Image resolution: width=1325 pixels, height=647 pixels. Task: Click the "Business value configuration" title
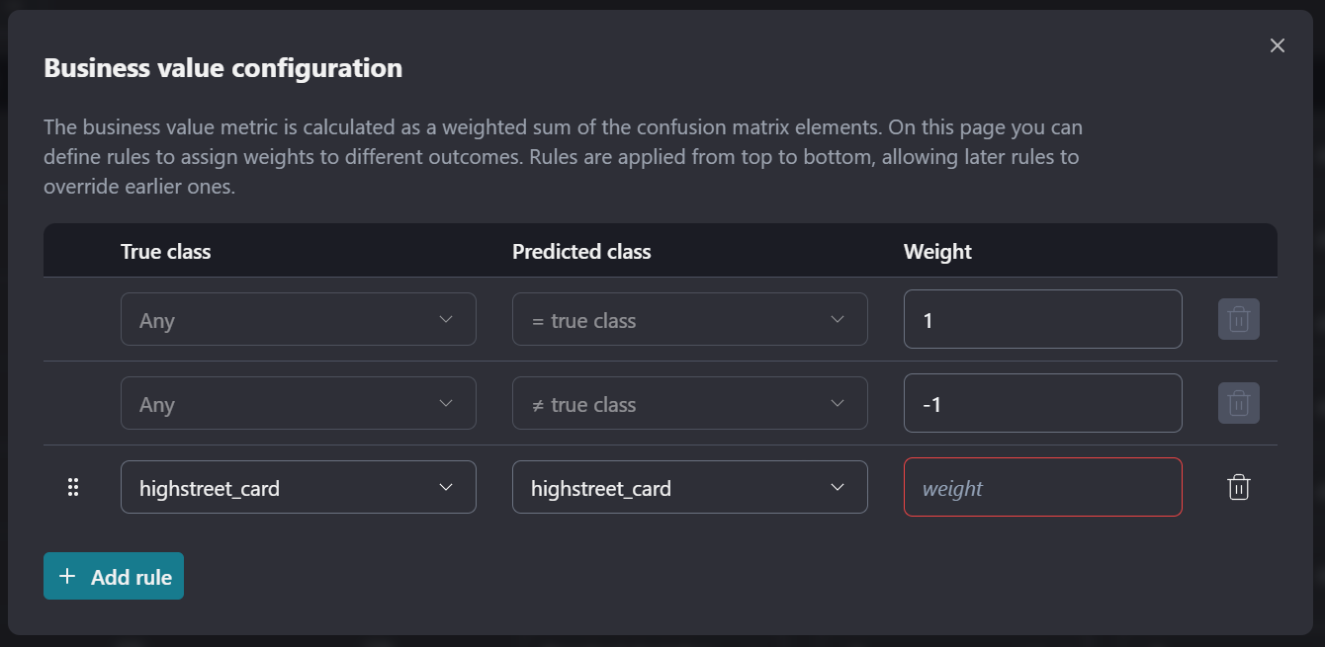[x=222, y=68]
